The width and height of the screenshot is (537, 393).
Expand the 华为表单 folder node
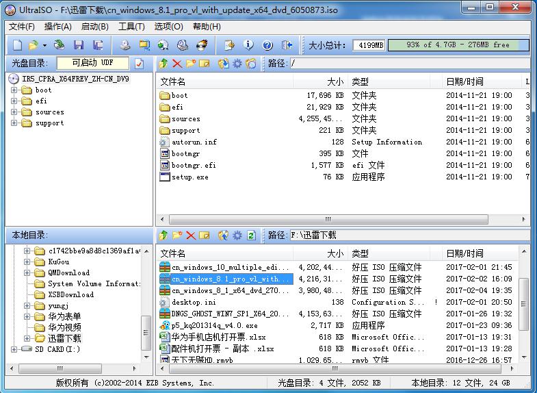[x=27, y=316]
